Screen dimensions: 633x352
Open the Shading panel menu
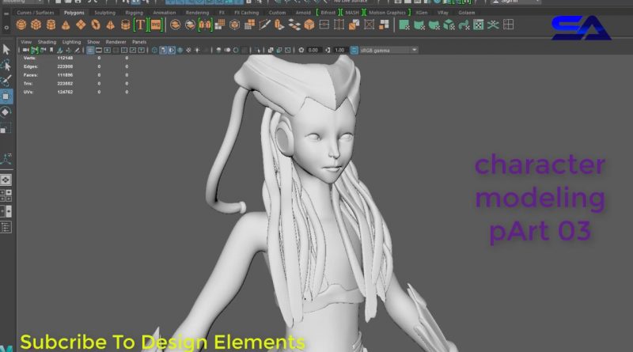tap(47, 41)
